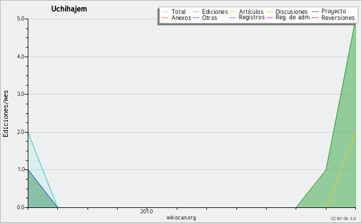Click the Ediciones/mes y-axis label
The image size is (362, 223).
[5, 114]
